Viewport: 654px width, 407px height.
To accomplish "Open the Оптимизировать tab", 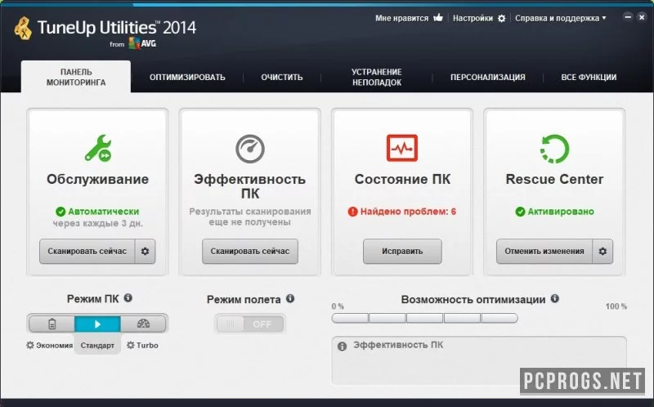I will [187, 77].
